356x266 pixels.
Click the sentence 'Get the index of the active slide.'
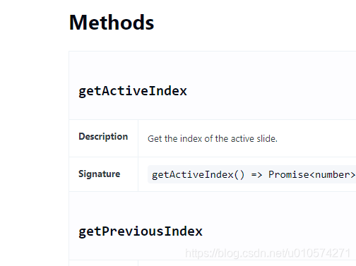click(213, 139)
